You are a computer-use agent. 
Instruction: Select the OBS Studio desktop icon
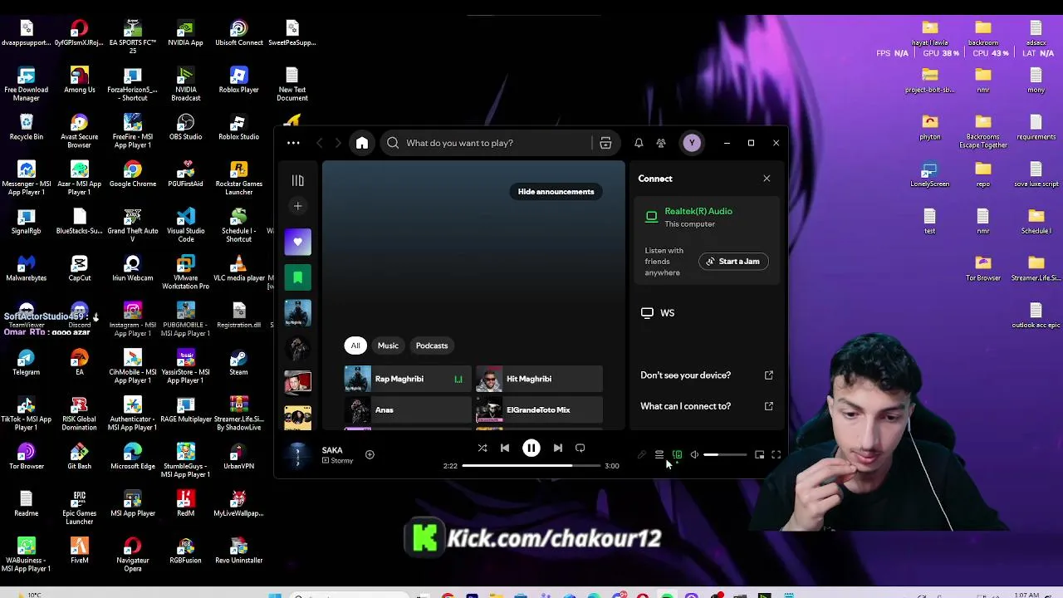[186, 127]
